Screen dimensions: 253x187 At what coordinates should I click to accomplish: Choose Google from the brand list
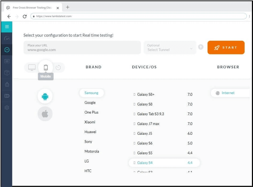tap(90, 103)
